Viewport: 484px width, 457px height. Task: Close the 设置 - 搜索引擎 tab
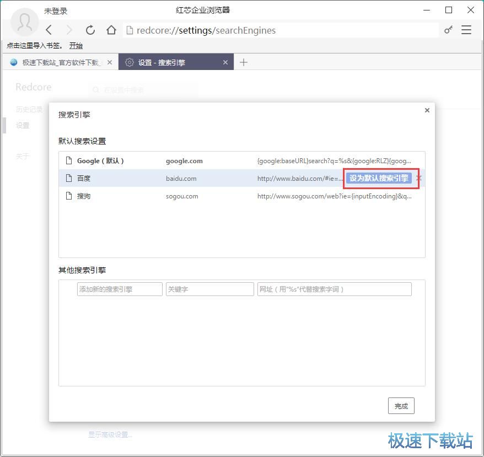click(225, 62)
